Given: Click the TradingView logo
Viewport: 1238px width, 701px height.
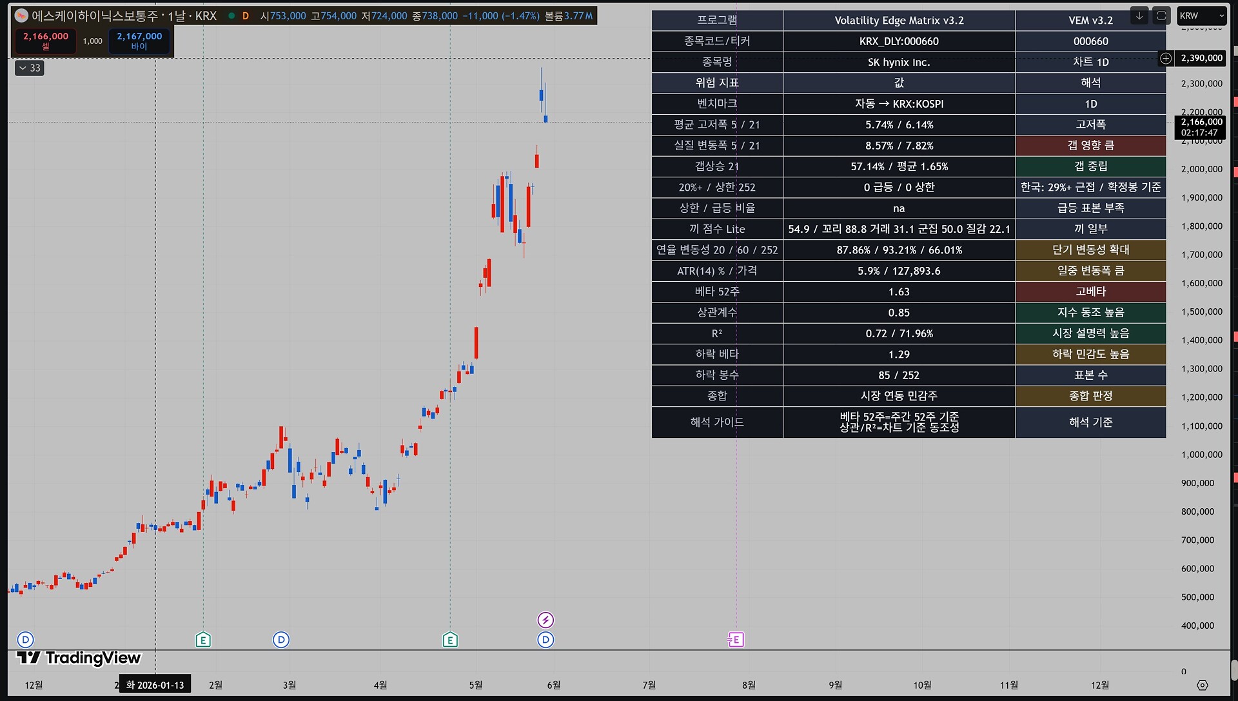Looking at the screenshot, I should coord(79,658).
